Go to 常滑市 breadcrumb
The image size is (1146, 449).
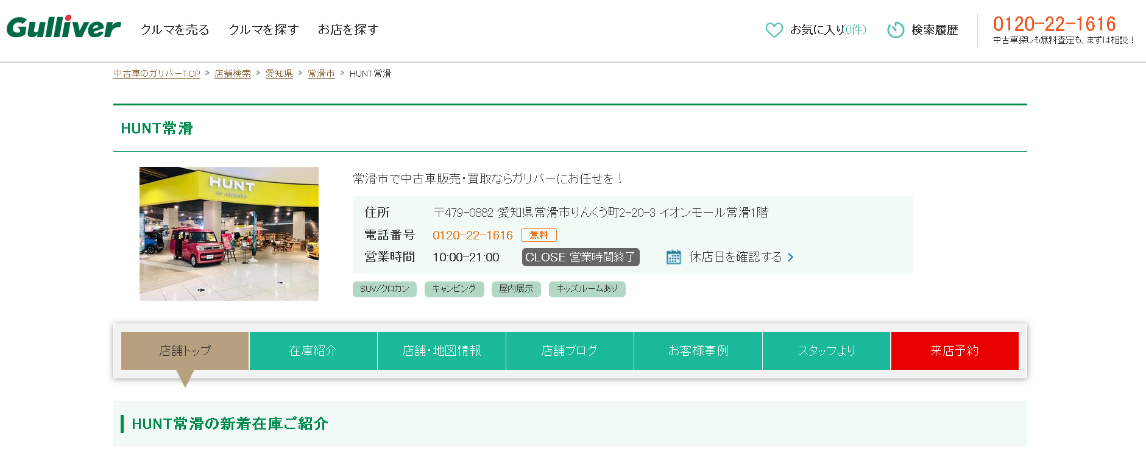coord(321,74)
